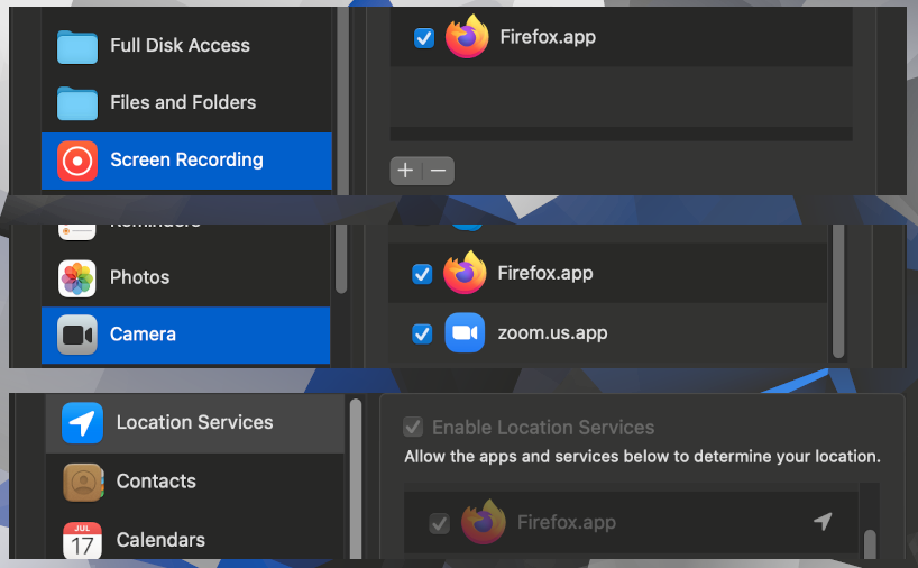Image resolution: width=918 pixels, height=568 pixels.
Task: Click the Contacts book icon
Action: tap(84, 482)
